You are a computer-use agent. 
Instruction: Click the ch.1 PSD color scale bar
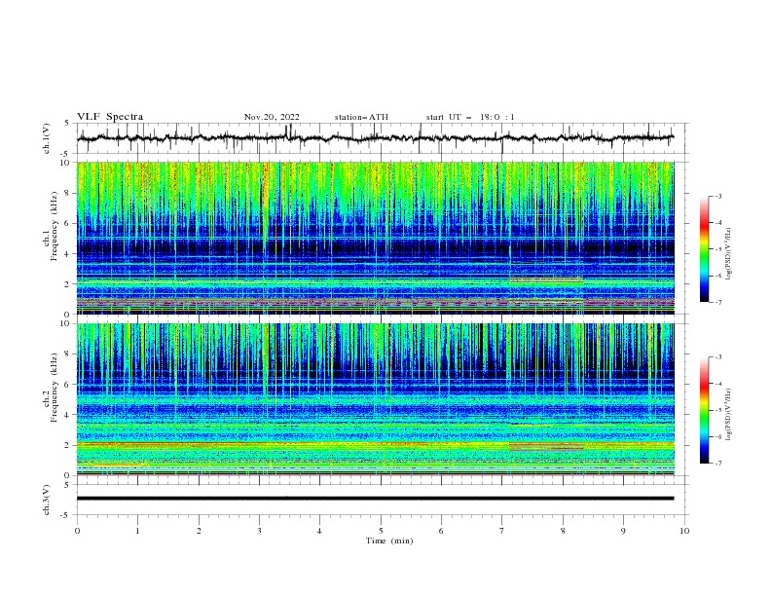point(704,249)
